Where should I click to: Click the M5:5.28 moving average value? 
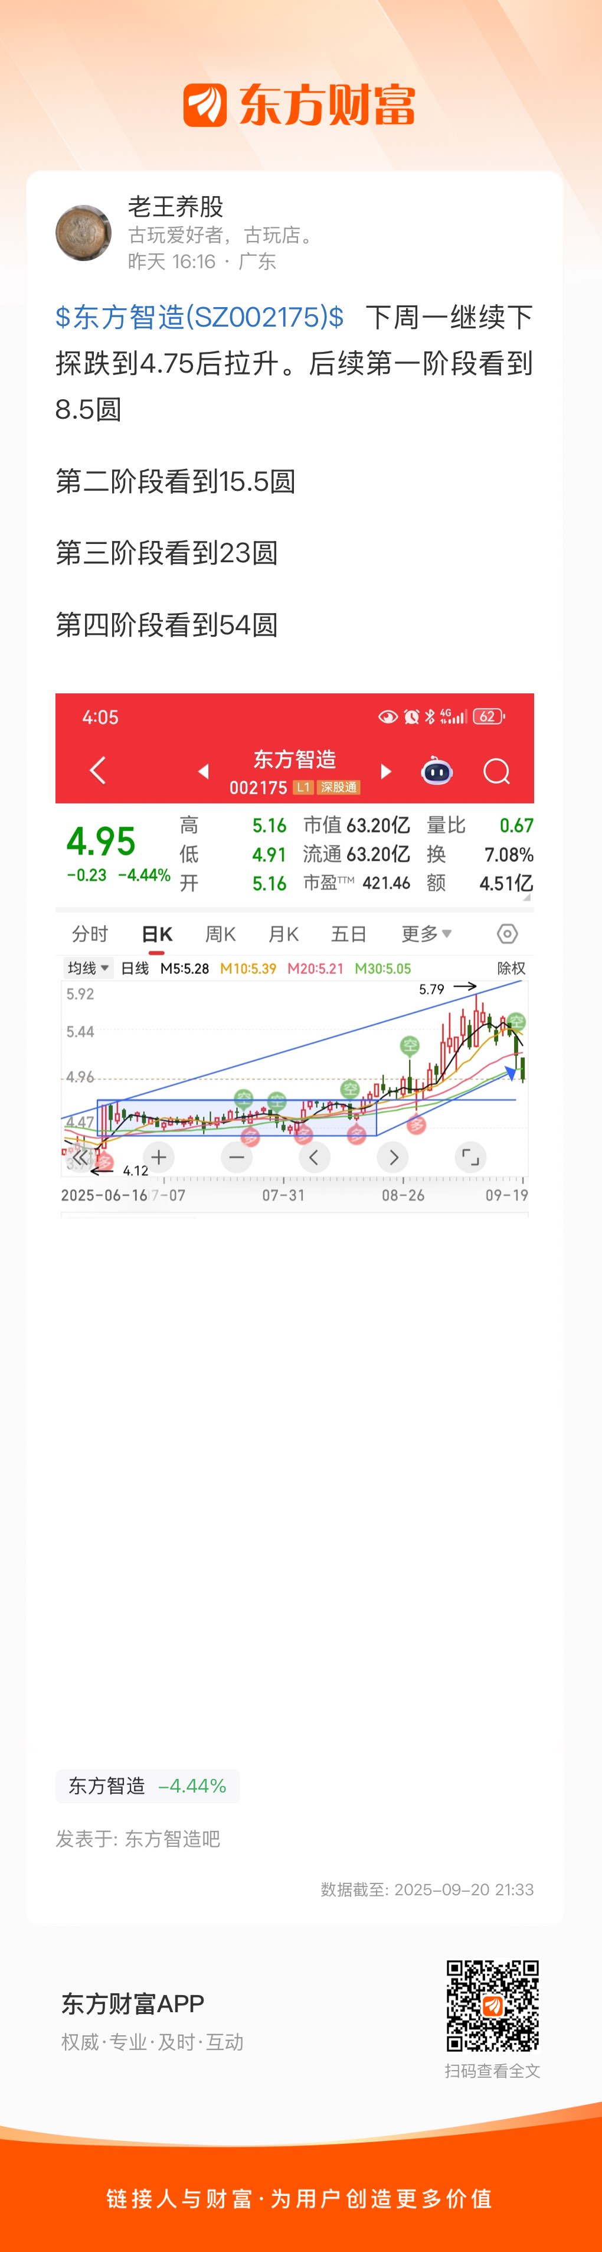[184, 968]
